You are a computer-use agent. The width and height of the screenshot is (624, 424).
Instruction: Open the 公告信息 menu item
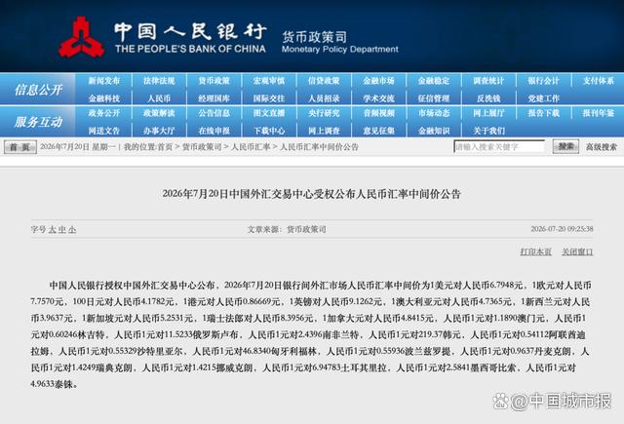[x=214, y=113]
